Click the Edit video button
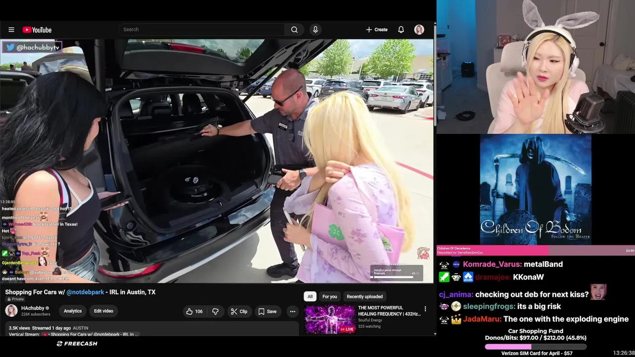This screenshot has height=357, width=635. coord(104,311)
